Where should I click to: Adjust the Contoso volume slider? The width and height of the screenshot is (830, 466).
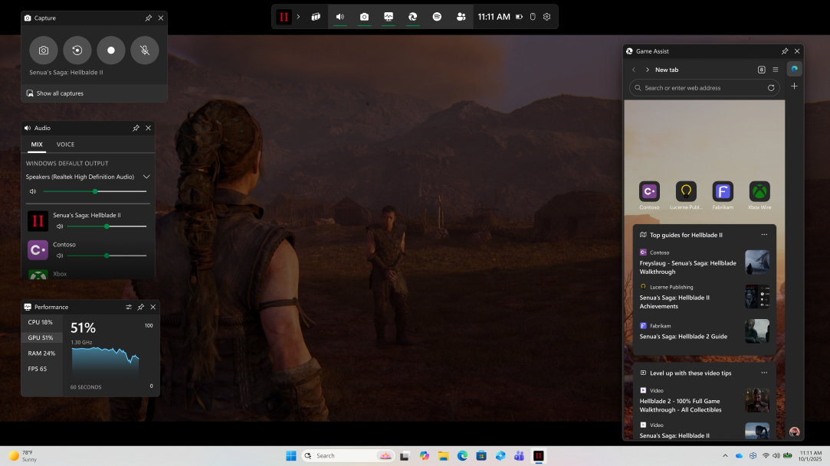click(107, 256)
